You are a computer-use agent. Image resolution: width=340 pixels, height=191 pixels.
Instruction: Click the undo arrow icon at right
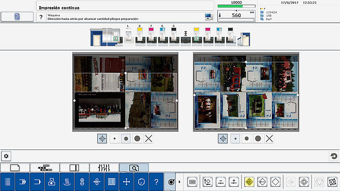[x=334, y=156]
